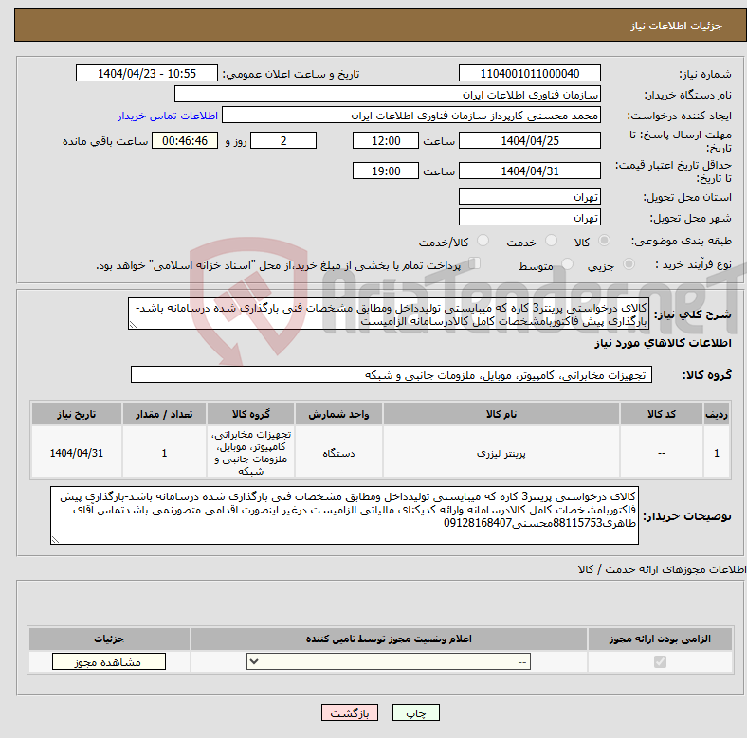Click the remaining time field 00:46:46
This screenshot has width=747, height=738.
[185, 140]
